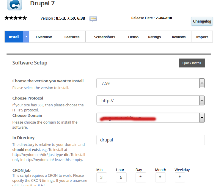Click the CRON Month field
217x186 pixels.
click(161, 177)
